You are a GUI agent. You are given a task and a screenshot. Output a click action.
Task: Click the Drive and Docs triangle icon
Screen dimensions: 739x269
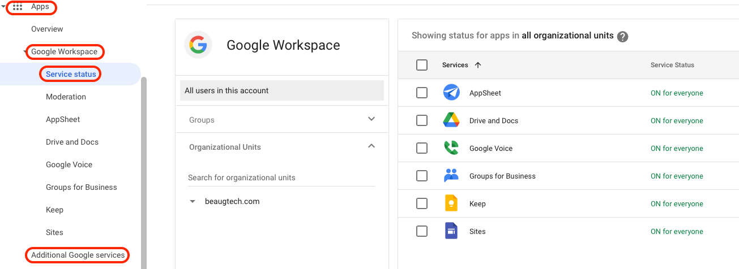click(451, 120)
